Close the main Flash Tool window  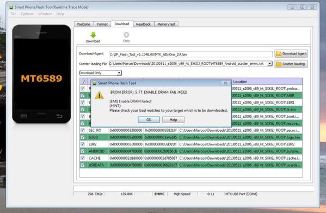312,7
